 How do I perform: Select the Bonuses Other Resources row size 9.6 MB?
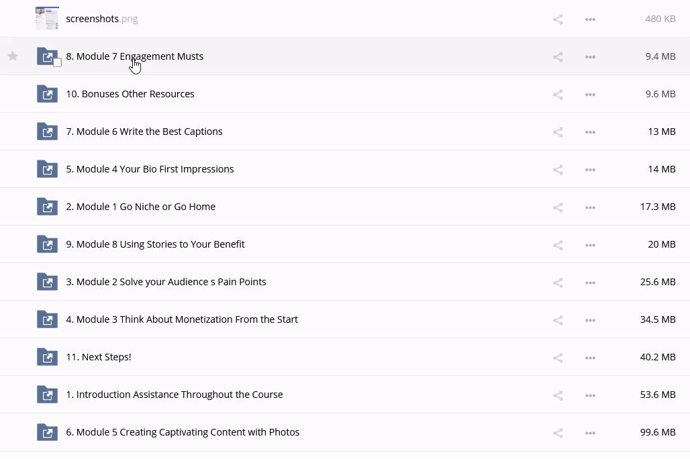pyautogui.click(x=660, y=94)
